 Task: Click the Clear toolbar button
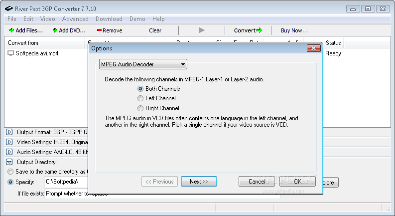tap(155, 30)
